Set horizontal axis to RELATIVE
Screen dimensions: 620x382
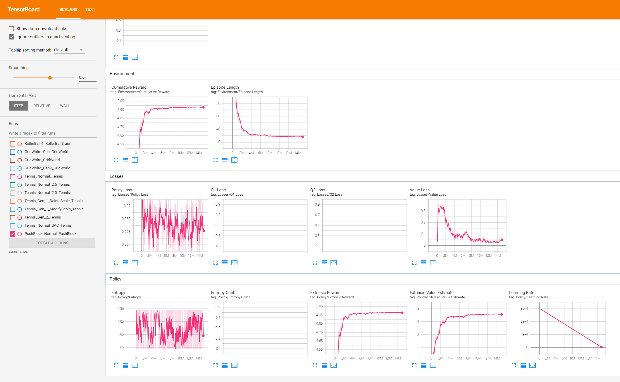pyautogui.click(x=42, y=106)
